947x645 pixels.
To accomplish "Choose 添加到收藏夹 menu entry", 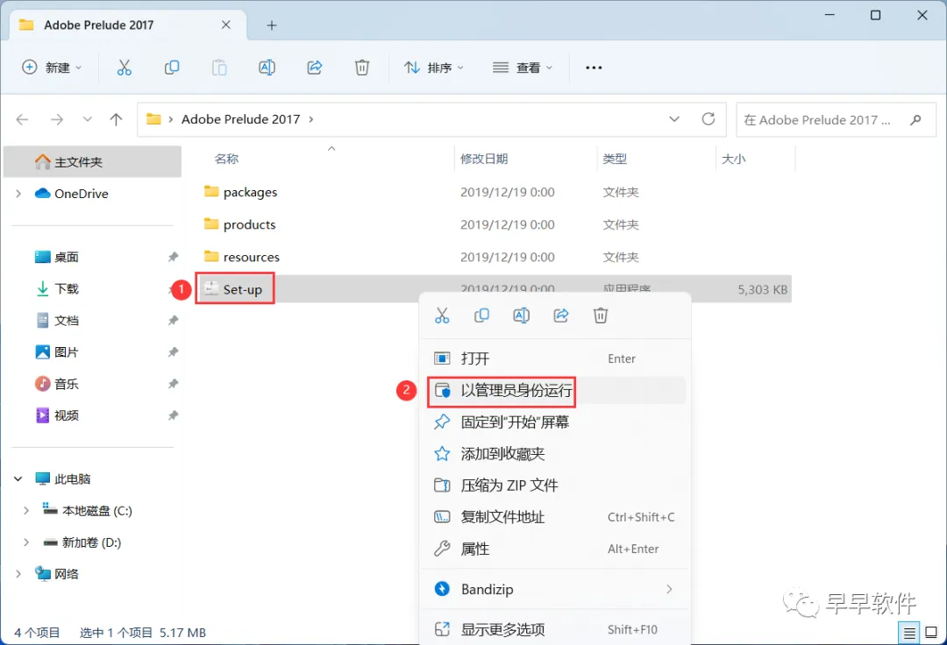I will click(x=556, y=454).
